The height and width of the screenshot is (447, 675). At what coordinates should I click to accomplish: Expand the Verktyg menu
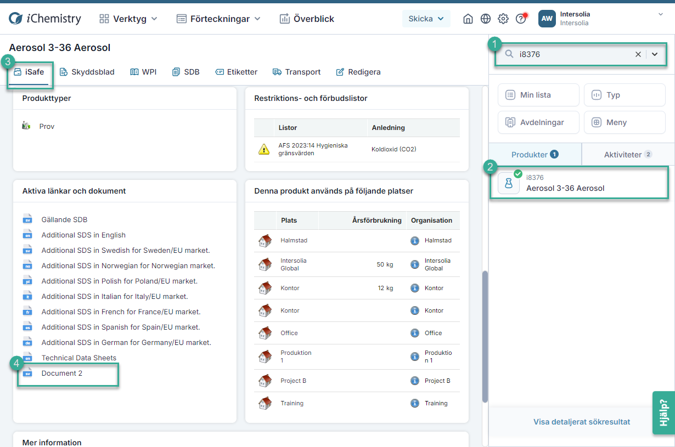coord(128,19)
